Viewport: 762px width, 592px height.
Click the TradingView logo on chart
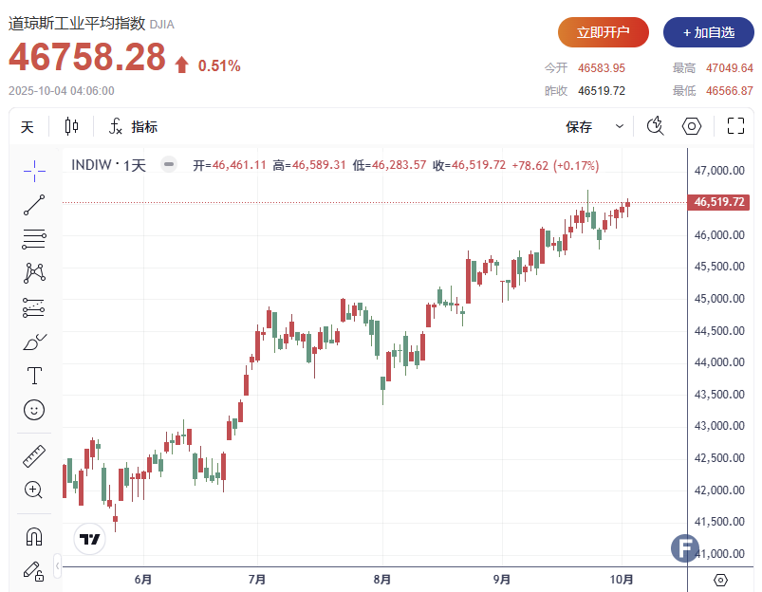[x=90, y=539]
